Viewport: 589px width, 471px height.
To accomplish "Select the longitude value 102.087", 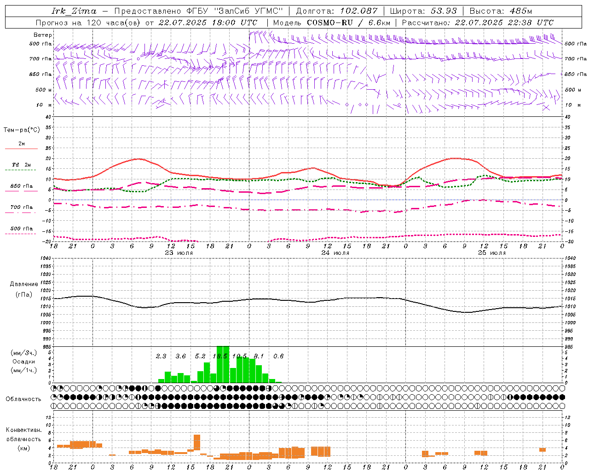I will (x=359, y=11).
